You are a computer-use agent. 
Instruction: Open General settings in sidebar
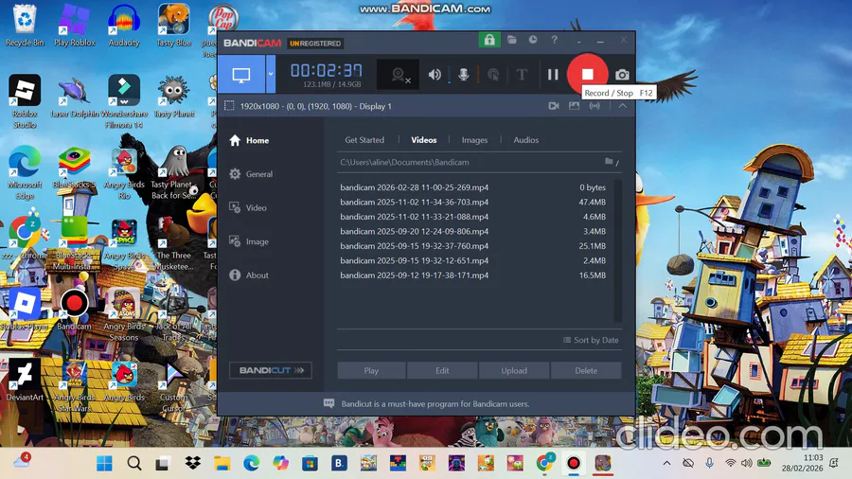pyautogui.click(x=251, y=174)
